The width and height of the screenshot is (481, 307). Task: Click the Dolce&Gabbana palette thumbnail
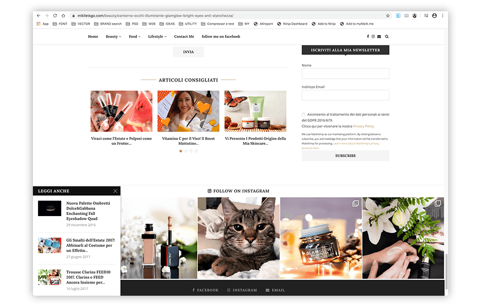[x=49, y=209]
